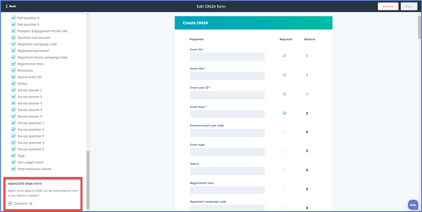Click the Status input field in form
The image size is (422, 212).
pyautogui.click(x=227, y=171)
